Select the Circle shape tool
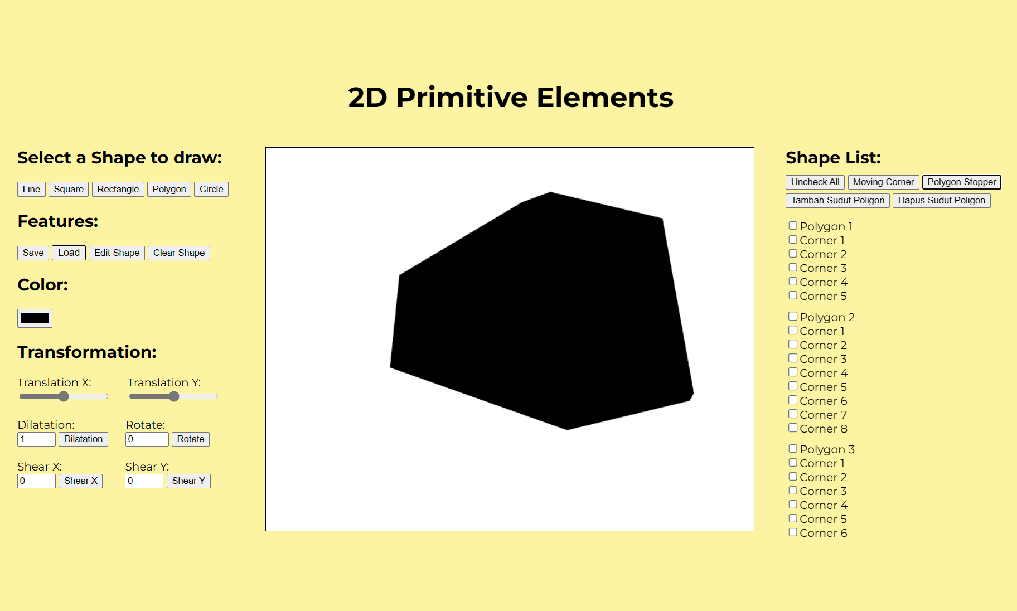Image resolution: width=1017 pixels, height=611 pixels. click(x=211, y=189)
